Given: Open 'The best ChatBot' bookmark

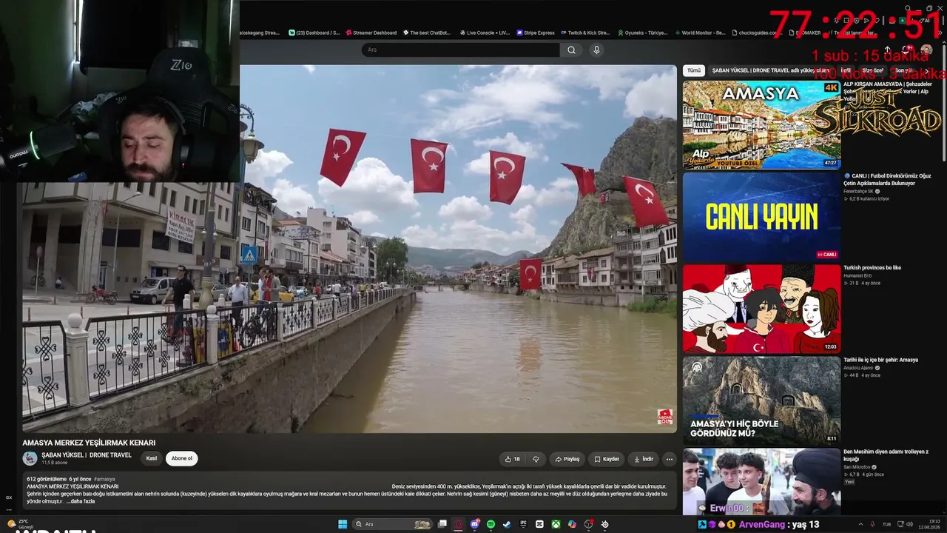Looking at the screenshot, I should [x=427, y=33].
